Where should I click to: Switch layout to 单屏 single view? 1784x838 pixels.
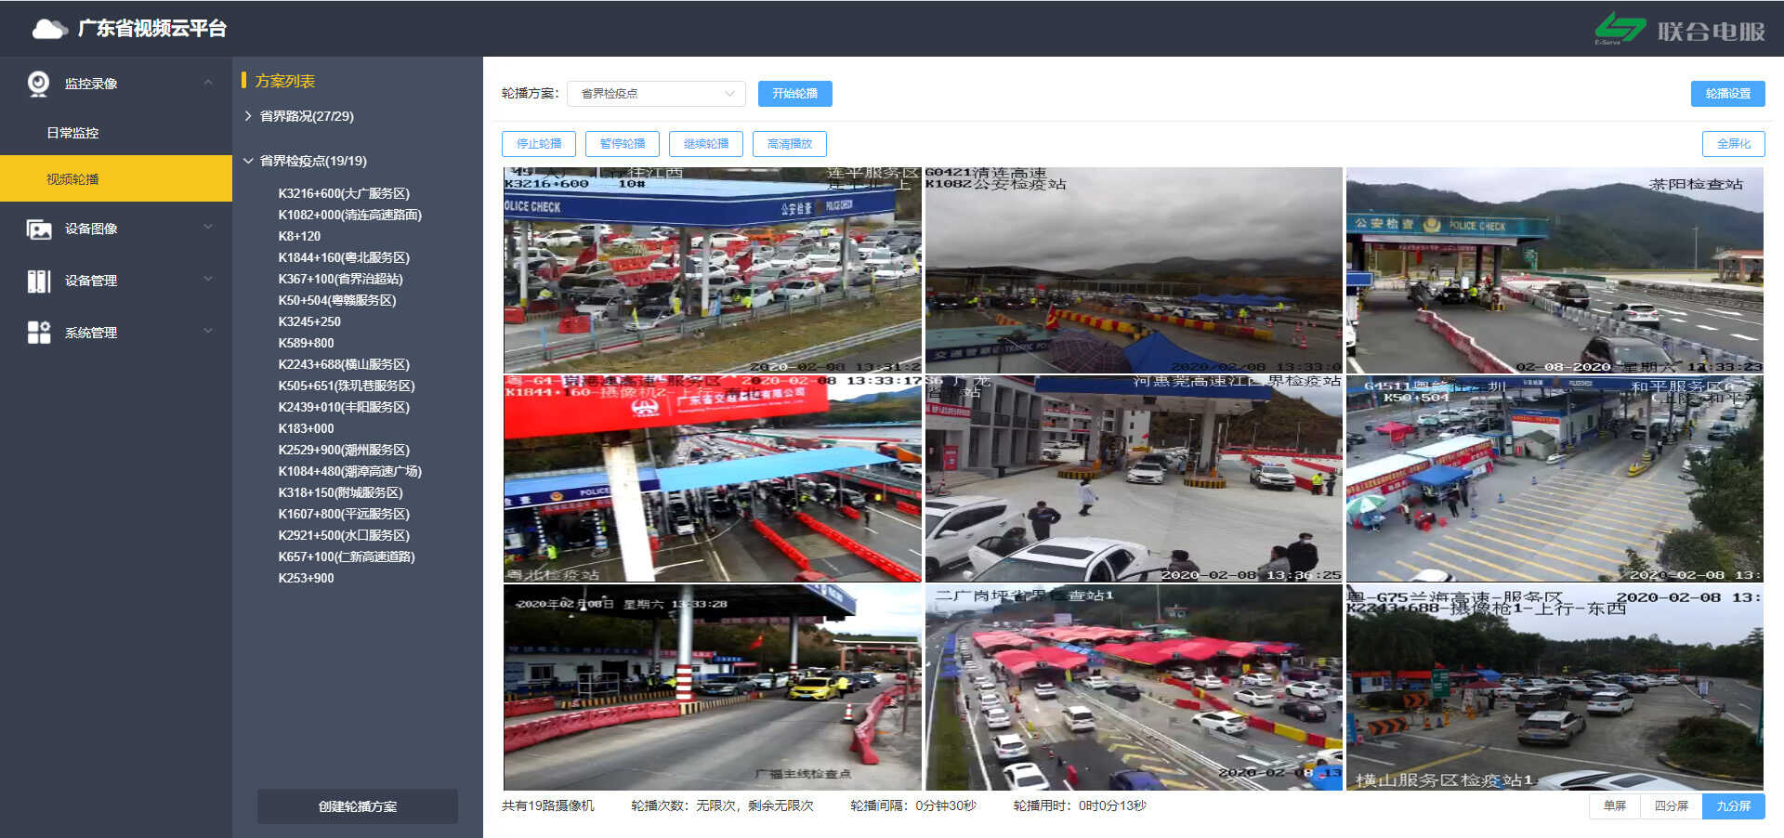coord(1614,806)
